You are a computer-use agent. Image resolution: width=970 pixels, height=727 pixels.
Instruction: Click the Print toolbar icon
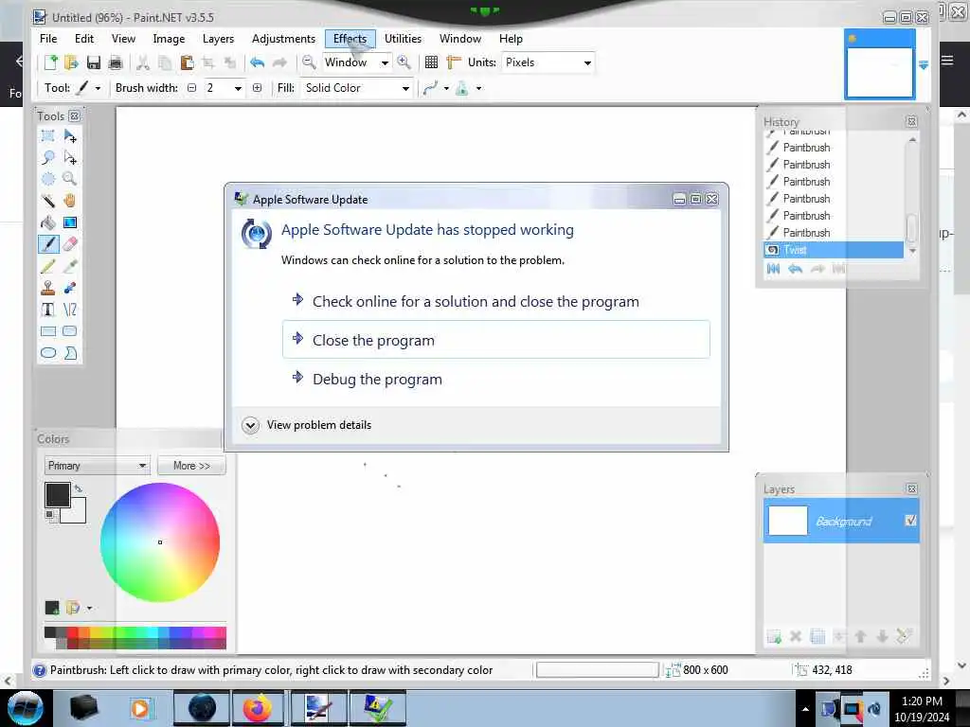[115, 62]
